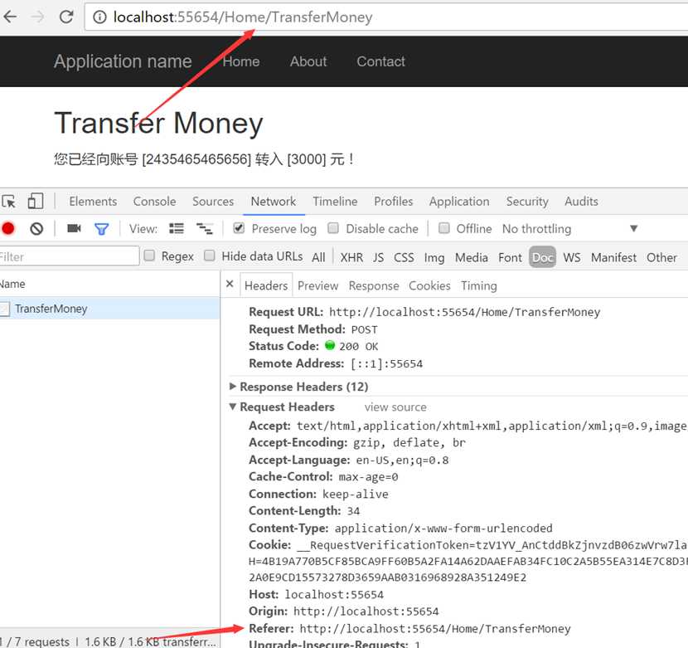Open the No throttling dropdown
This screenshot has height=648, width=688.
[569, 228]
